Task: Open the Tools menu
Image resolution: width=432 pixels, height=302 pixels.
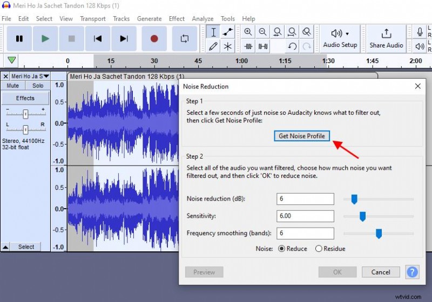Action: tap(227, 19)
